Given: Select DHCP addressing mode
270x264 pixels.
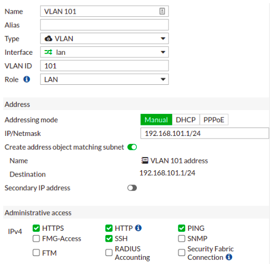Looking at the screenshot, I should point(186,120).
